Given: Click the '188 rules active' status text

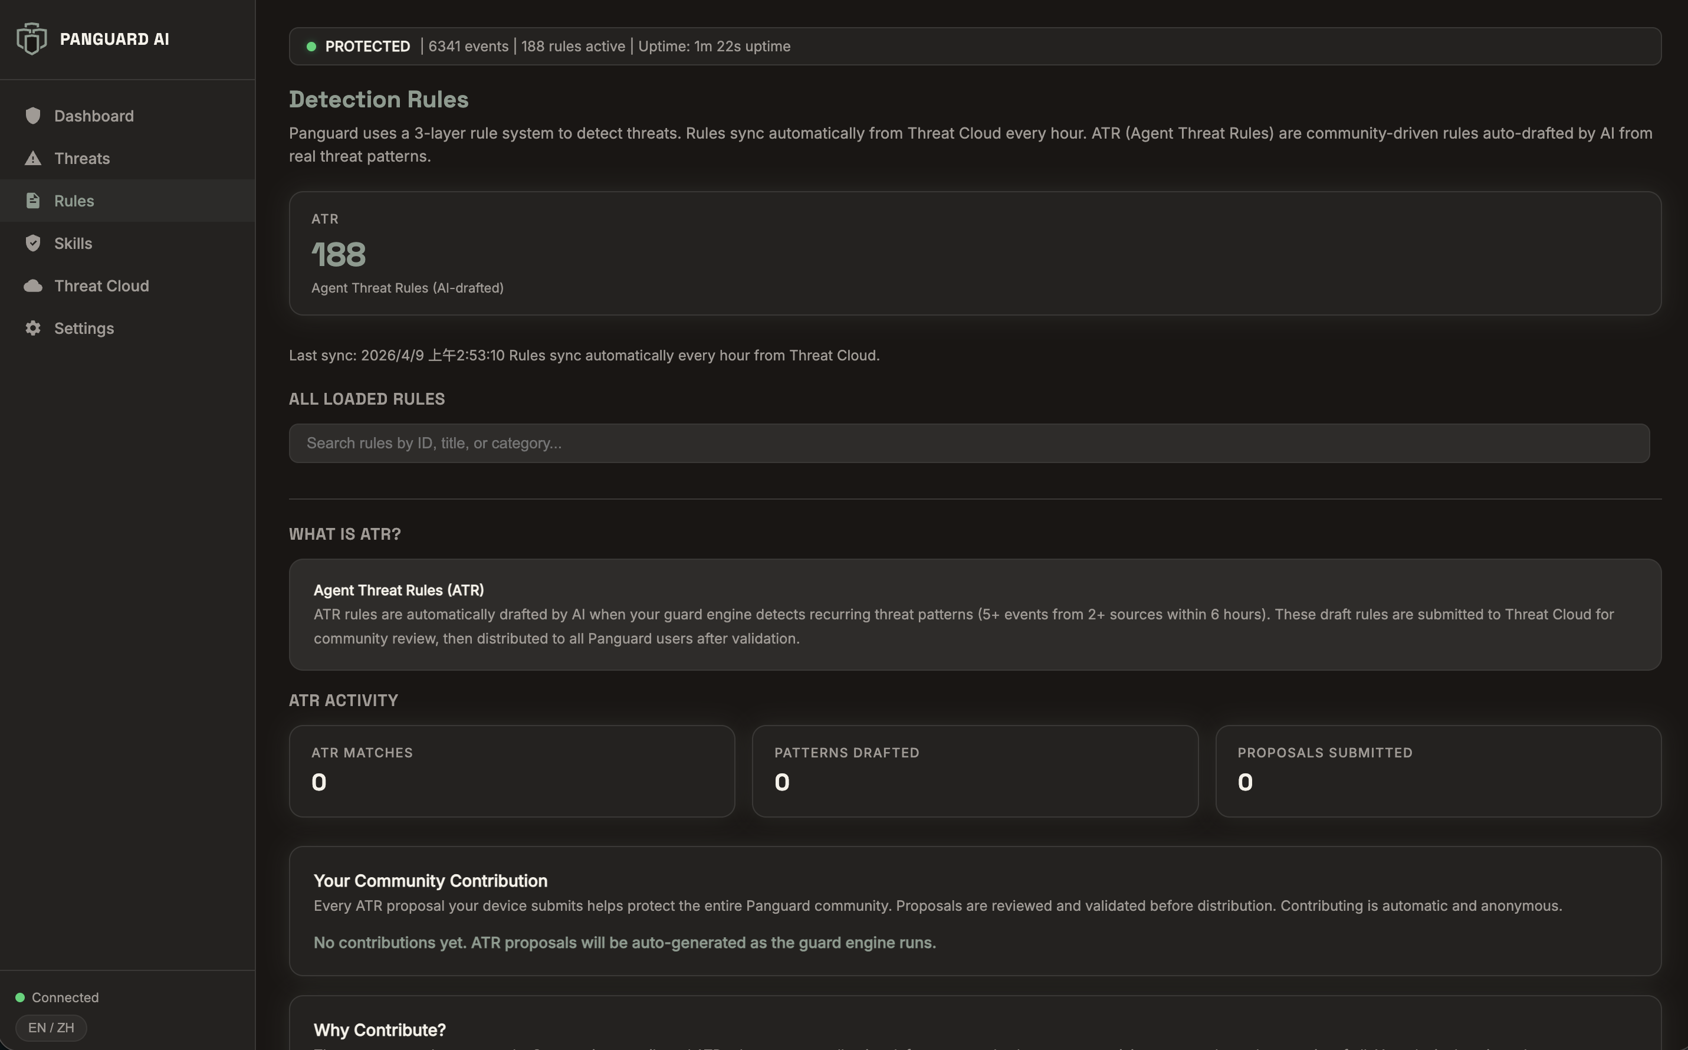Looking at the screenshot, I should (x=573, y=47).
